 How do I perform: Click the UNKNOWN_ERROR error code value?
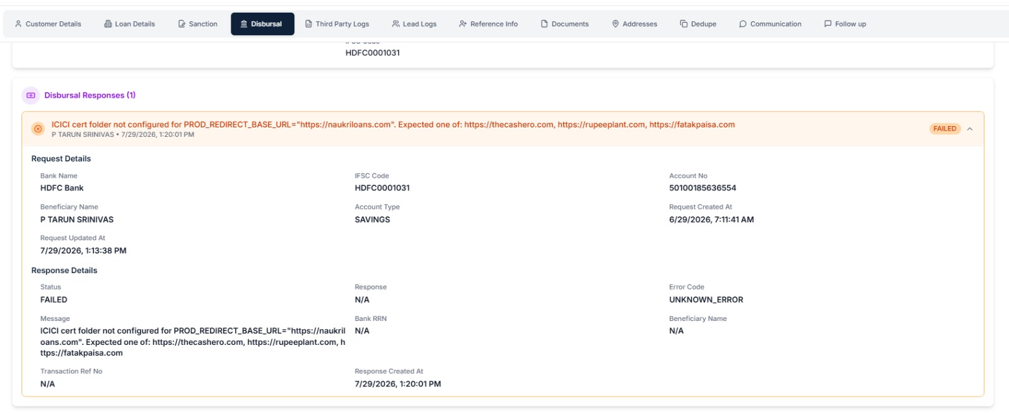tap(706, 300)
